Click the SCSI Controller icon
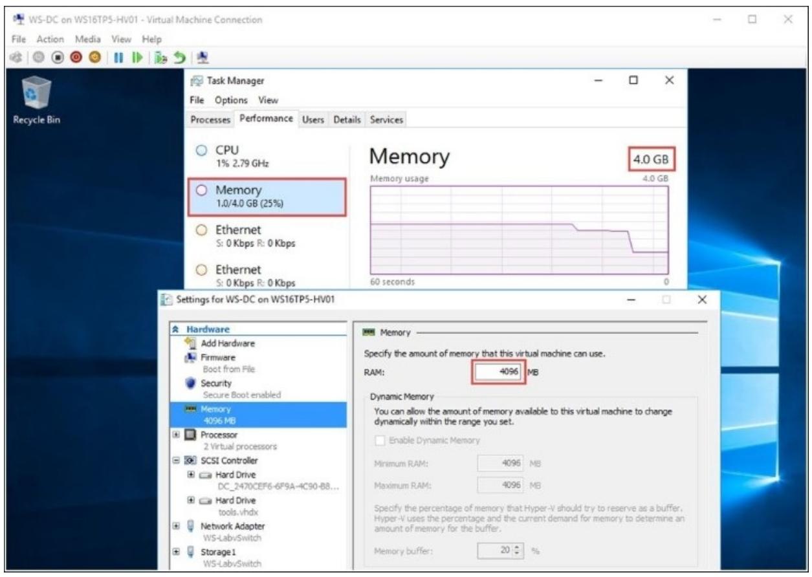The width and height of the screenshot is (812, 577). (190, 461)
